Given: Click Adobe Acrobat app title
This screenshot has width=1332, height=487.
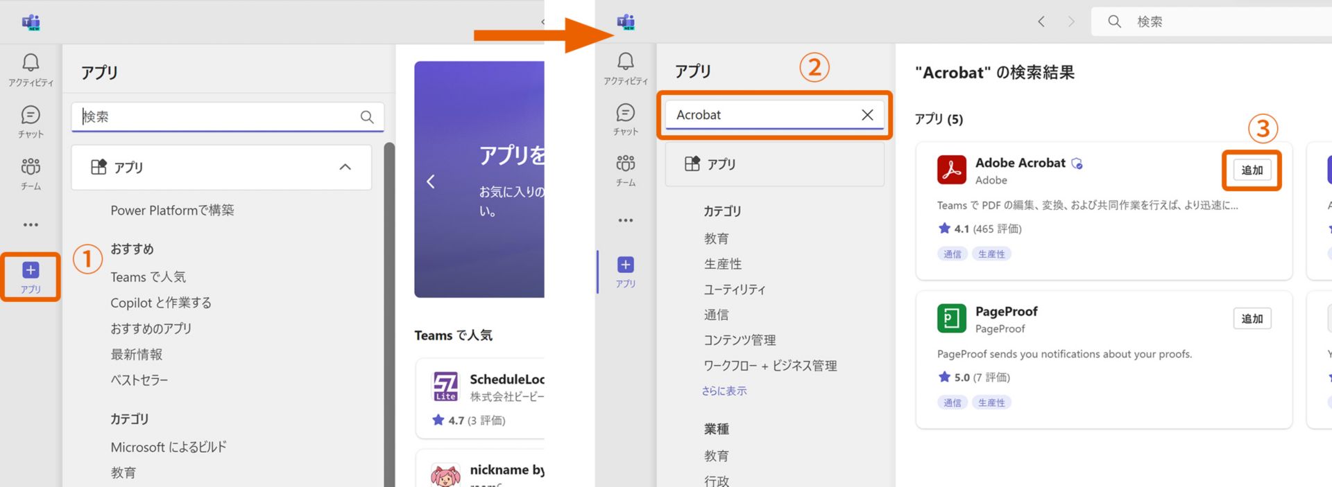Looking at the screenshot, I should tap(1020, 163).
